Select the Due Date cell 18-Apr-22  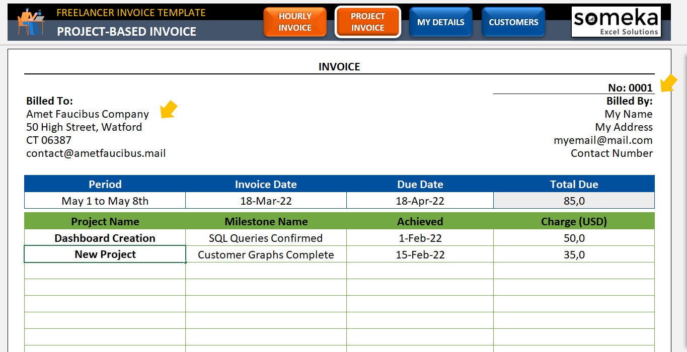[420, 201]
